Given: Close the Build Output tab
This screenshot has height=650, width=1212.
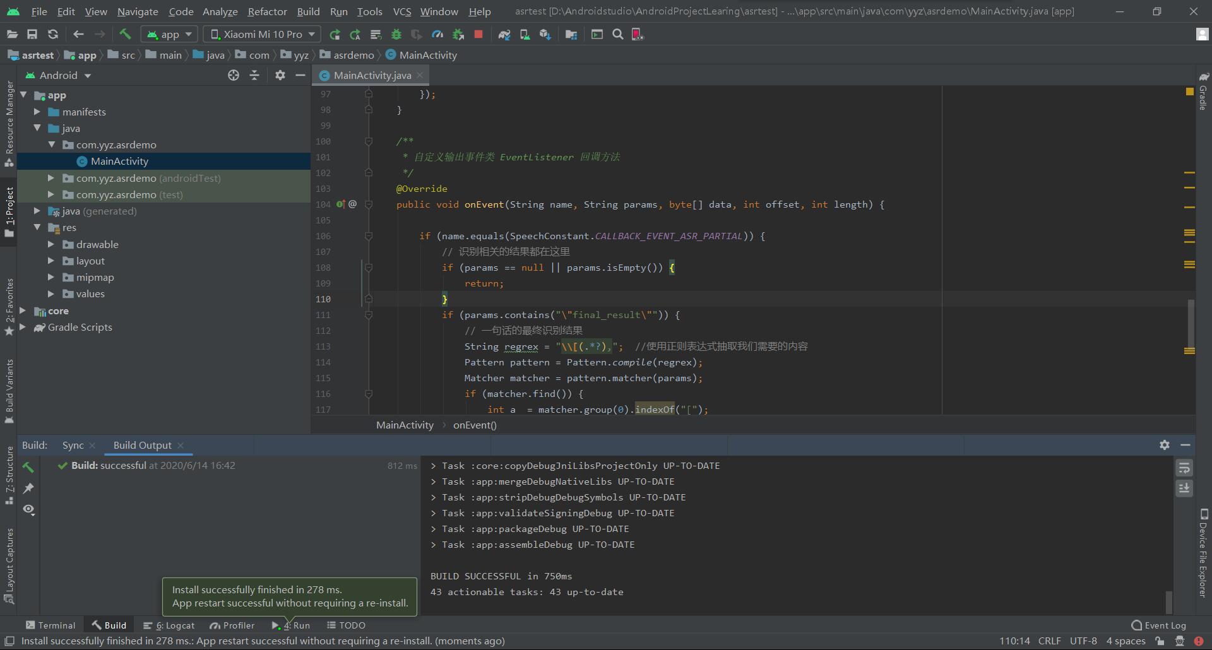Looking at the screenshot, I should pos(181,445).
